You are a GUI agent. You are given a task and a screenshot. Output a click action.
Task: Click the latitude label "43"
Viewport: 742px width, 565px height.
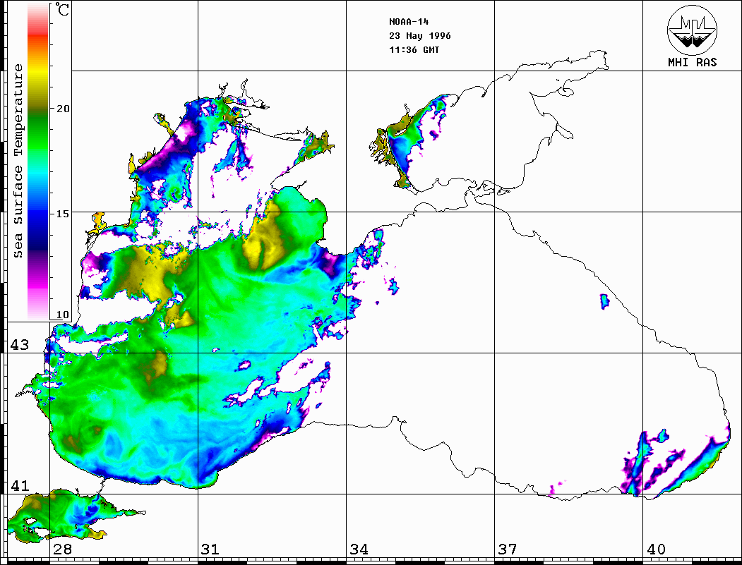tap(19, 345)
